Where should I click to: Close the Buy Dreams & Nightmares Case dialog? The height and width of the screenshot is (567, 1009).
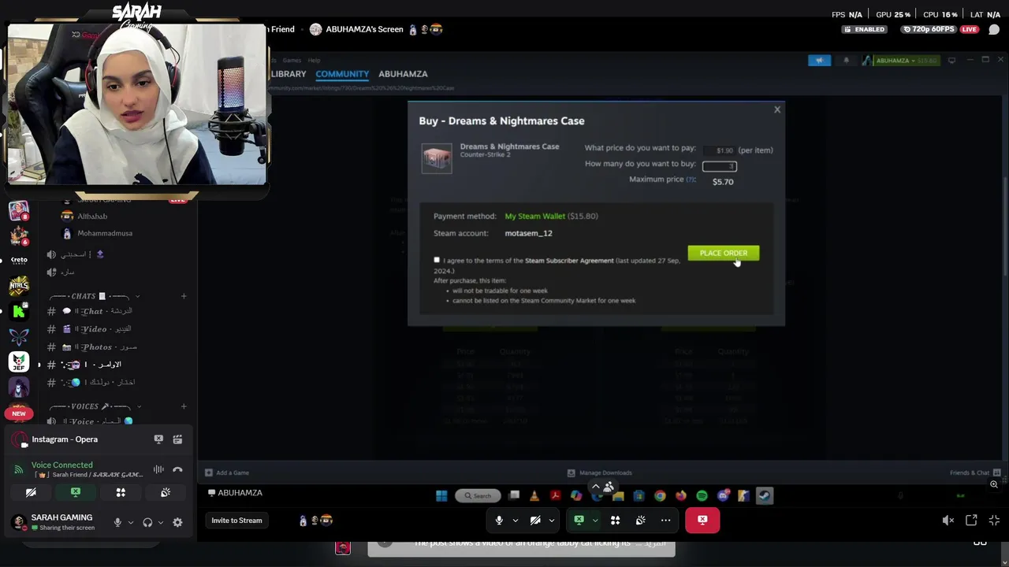tap(776, 109)
